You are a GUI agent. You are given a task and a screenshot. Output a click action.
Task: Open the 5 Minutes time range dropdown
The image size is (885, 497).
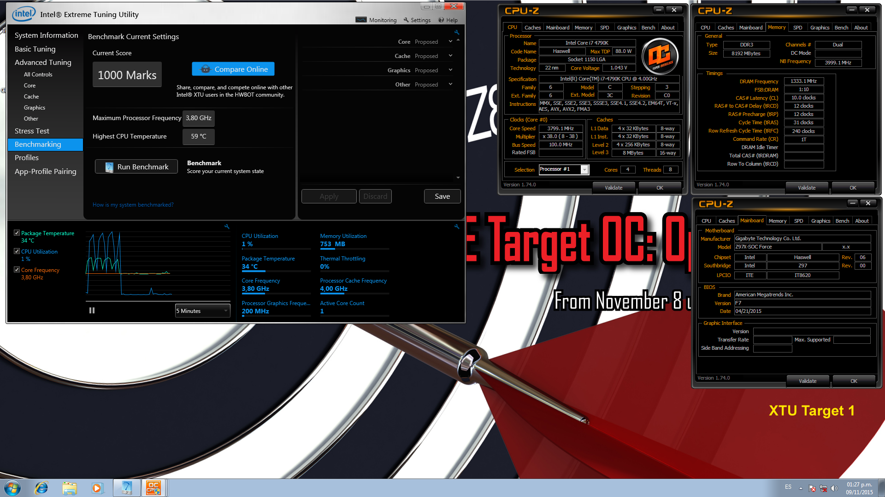pyautogui.click(x=202, y=311)
